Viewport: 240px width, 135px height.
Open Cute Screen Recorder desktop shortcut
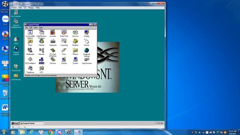coord(4,7)
